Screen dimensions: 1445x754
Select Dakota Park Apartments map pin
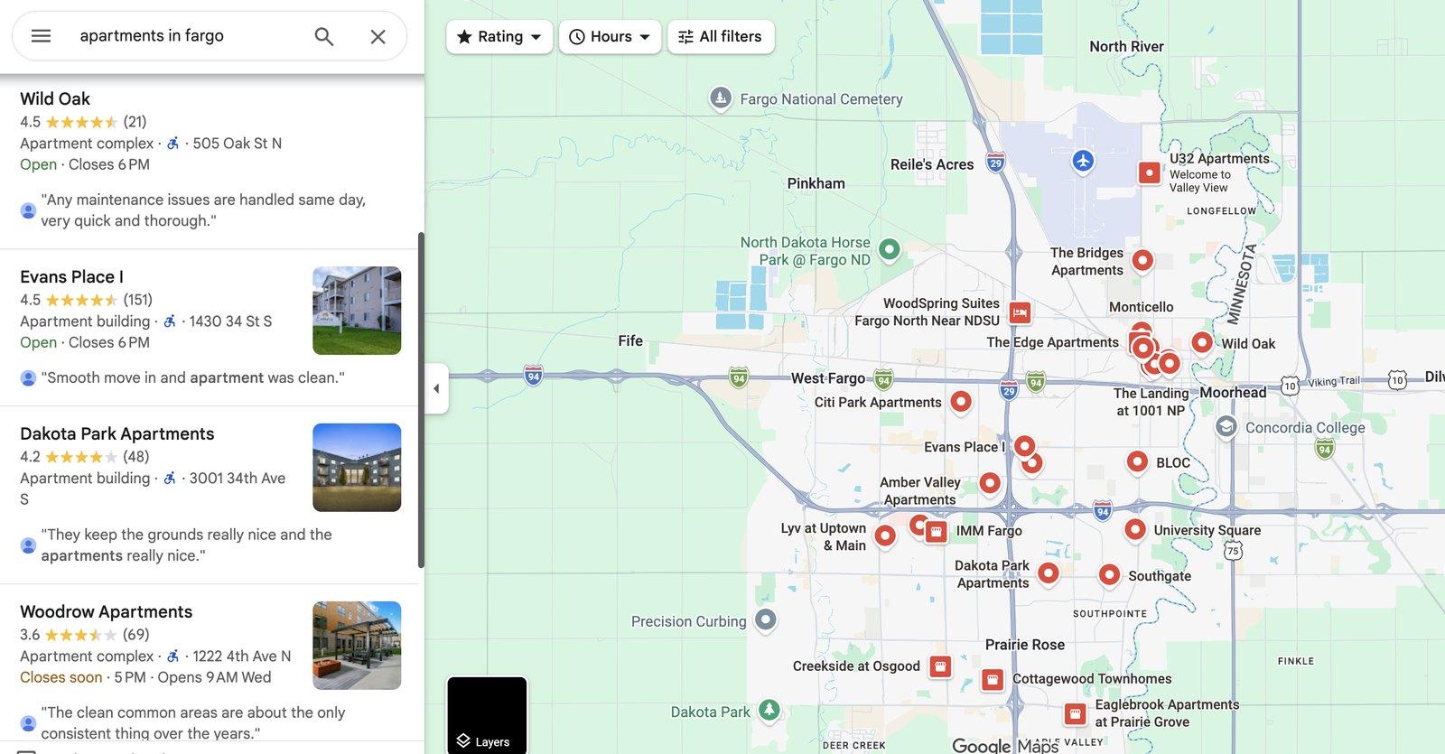tap(1048, 572)
